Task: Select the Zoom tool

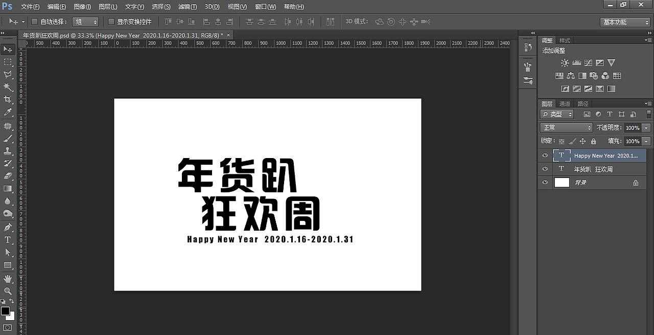Action: [x=7, y=292]
